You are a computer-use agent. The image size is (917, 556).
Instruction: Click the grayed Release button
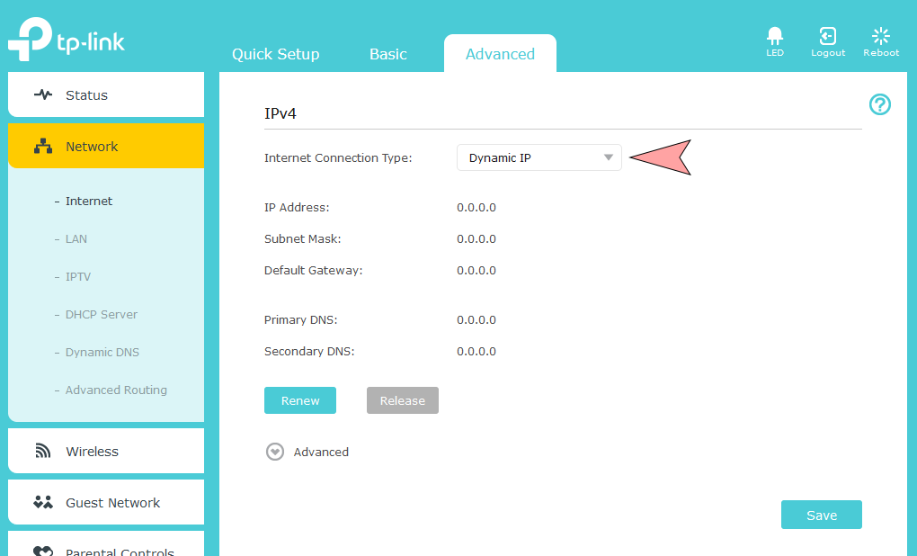point(402,400)
